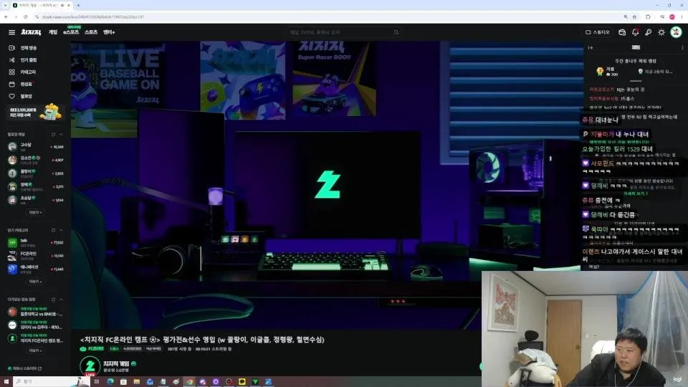Click the stream title text
This screenshot has height=387, width=688.
202,339
